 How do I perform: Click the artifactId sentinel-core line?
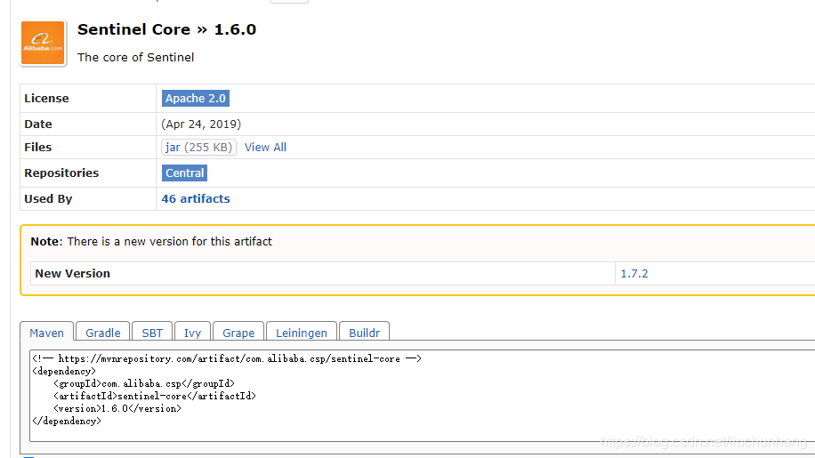click(x=155, y=397)
